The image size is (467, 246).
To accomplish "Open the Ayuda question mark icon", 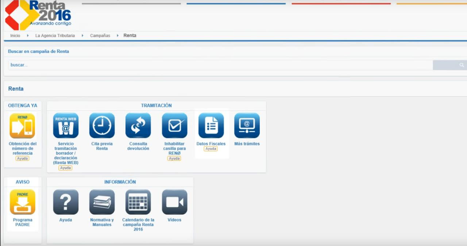I will (66, 202).
